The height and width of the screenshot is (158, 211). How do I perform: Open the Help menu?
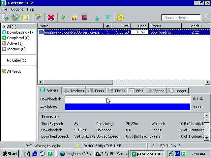[x=31, y=9]
